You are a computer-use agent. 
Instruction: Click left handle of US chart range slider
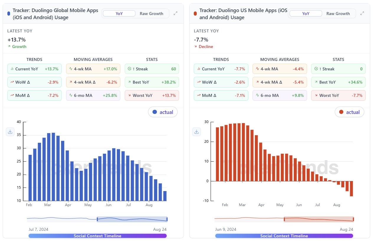click(x=284, y=219)
